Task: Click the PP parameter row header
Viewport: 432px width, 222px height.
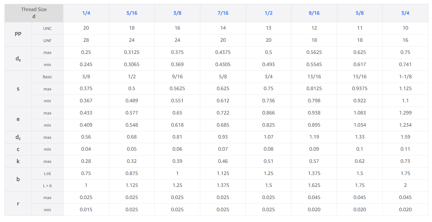Action: point(18,34)
